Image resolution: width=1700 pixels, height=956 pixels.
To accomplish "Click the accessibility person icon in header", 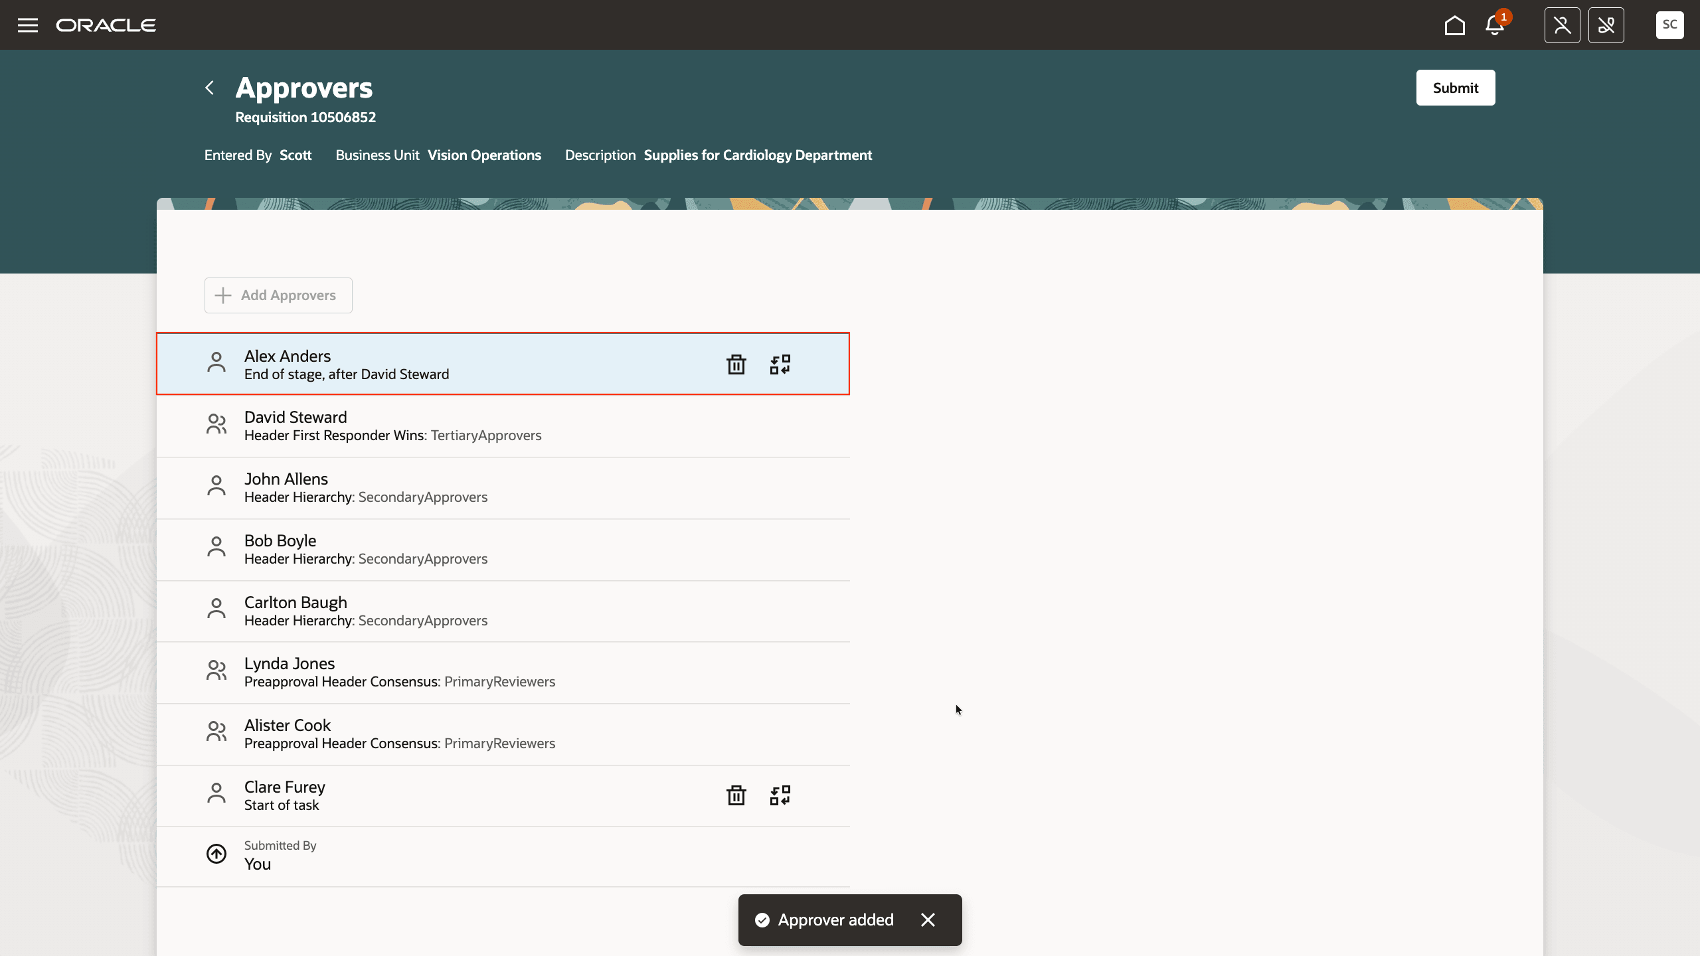I will 1562,25.
